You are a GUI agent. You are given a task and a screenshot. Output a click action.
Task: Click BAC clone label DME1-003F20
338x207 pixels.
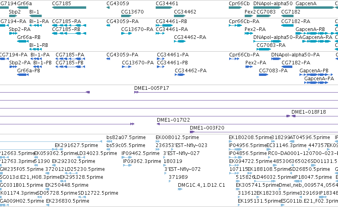(207, 128)
